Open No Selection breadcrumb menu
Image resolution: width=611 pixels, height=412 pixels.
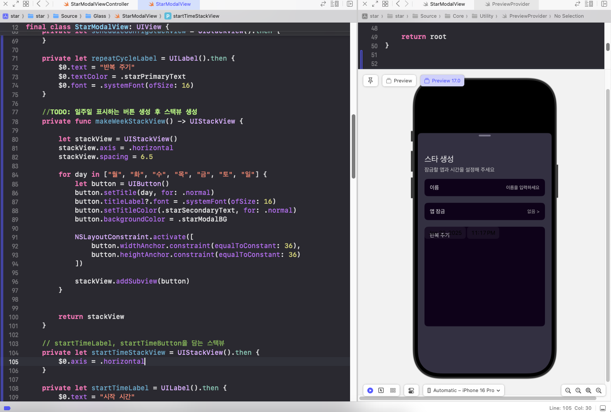(569, 16)
